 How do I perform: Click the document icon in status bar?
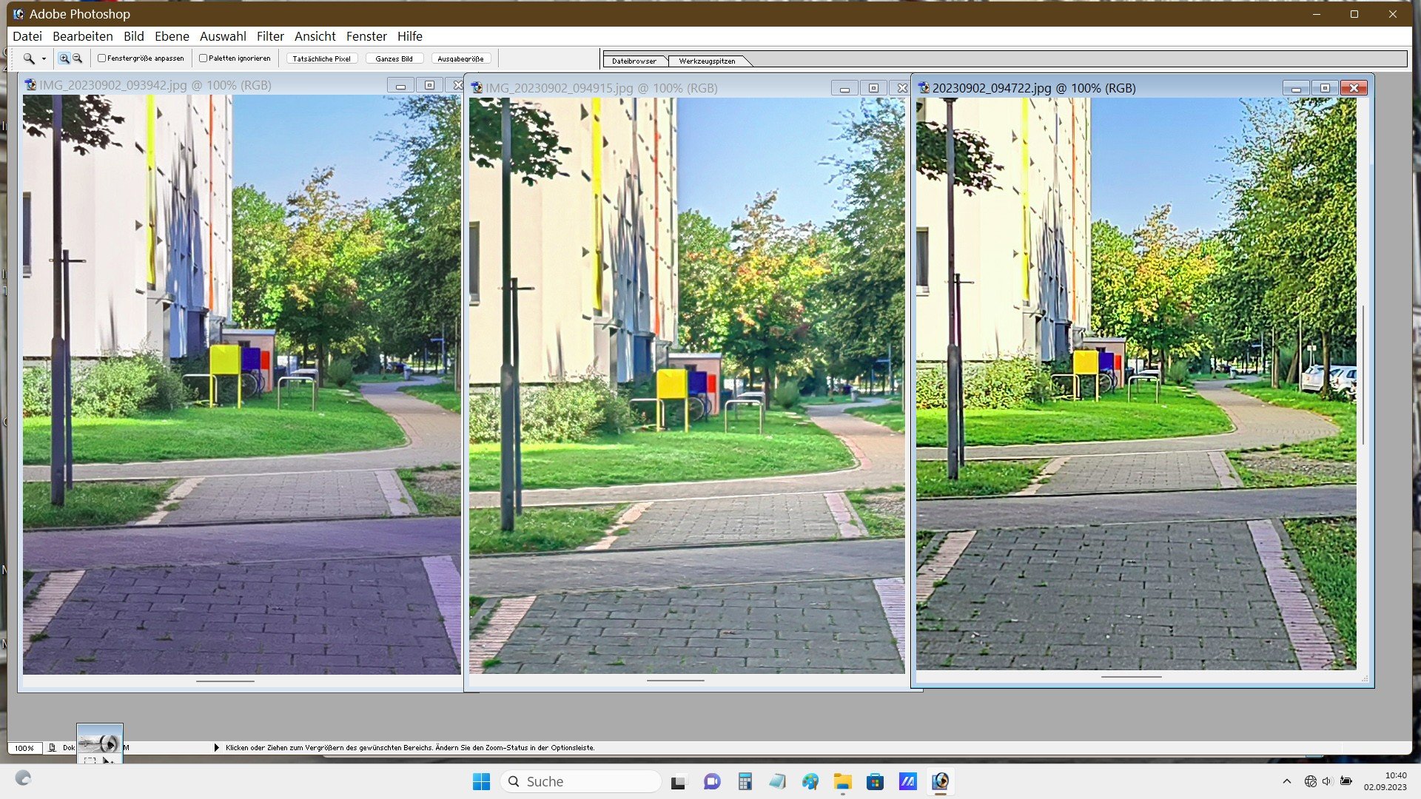tap(52, 748)
